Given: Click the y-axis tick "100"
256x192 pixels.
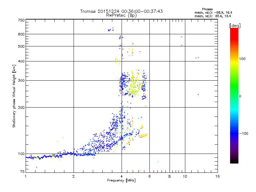Looking at the screenshot, I should 21,154.
